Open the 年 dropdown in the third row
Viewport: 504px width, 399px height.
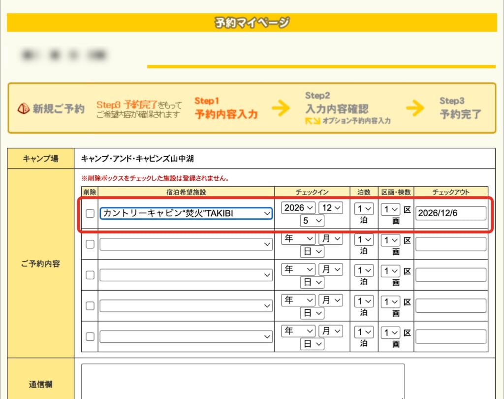[x=298, y=269]
